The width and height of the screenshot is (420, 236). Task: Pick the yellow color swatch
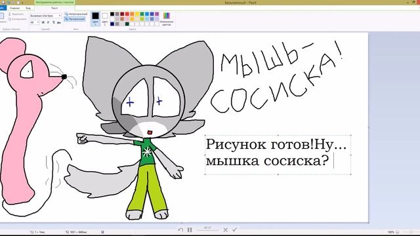pyautogui.click(x=137, y=14)
